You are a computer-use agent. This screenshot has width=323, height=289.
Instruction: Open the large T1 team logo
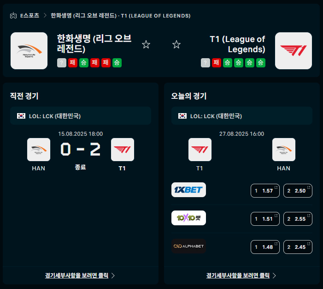click(294, 51)
